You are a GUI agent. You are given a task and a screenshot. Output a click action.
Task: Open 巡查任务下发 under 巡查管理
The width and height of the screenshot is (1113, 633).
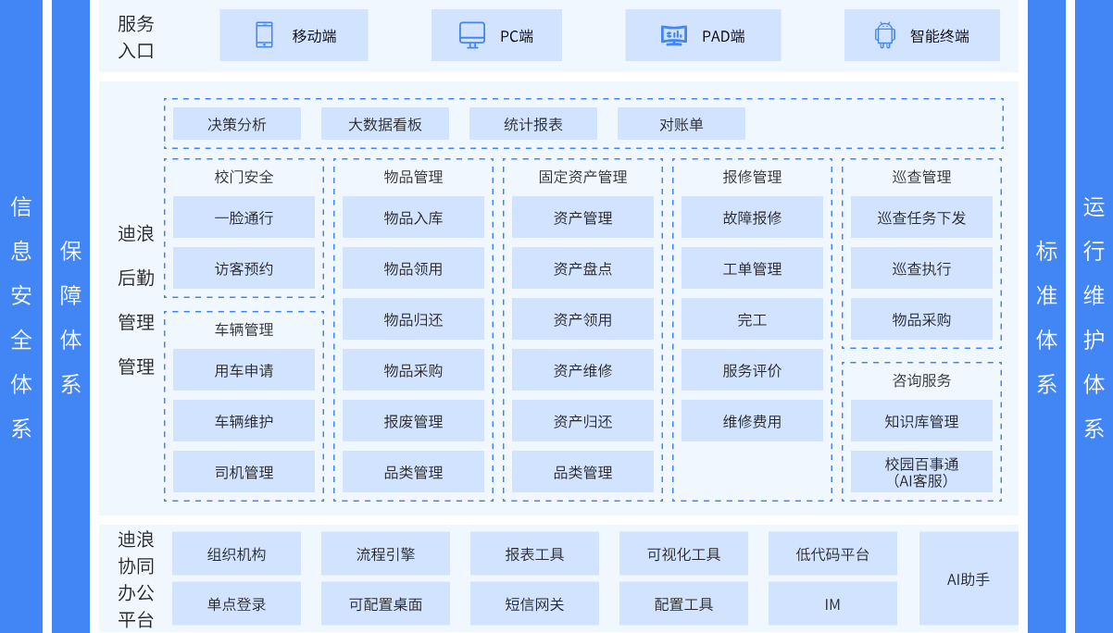(x=921, y=217)
